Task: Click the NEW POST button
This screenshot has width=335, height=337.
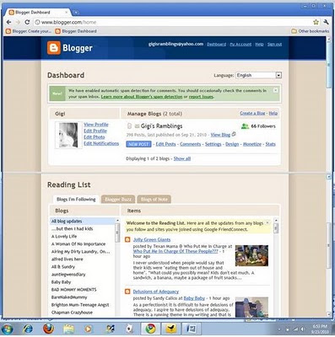Action: tap(138, 144)
